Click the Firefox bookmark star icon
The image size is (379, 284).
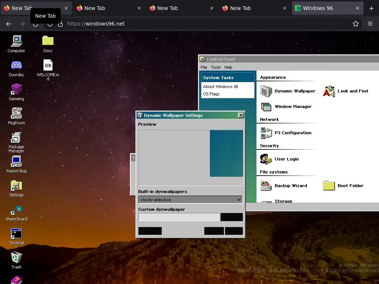click(356, 24)
